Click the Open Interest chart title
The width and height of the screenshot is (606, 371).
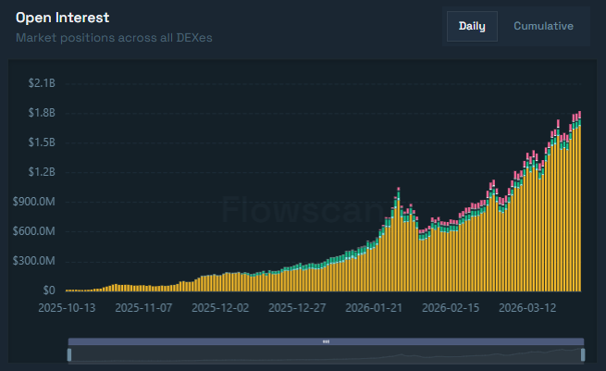(x=62, y=18)
